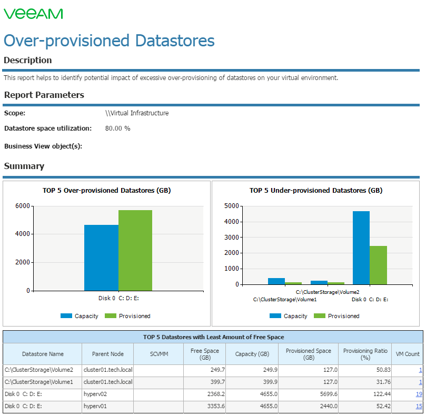Viewport: 426px width, 415px height.
Task: Select the "80.00 %" utilization value
Action: pyautogui.click(x=117, y=129)
